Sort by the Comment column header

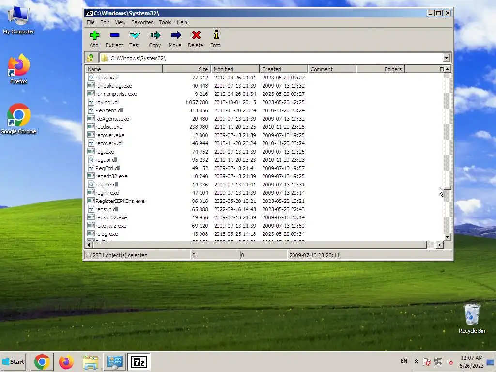[332, 69]
